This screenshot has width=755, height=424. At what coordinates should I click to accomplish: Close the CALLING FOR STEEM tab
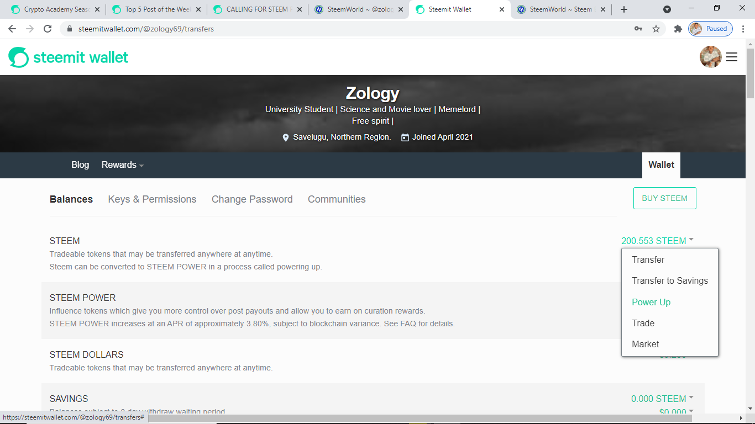click(x=300, y=9)
